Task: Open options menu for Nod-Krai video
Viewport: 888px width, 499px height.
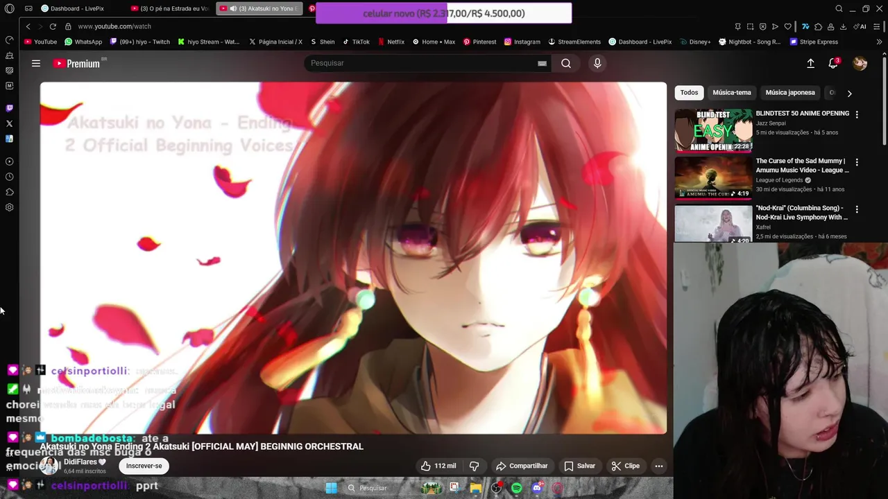Action: pos(857,209)
